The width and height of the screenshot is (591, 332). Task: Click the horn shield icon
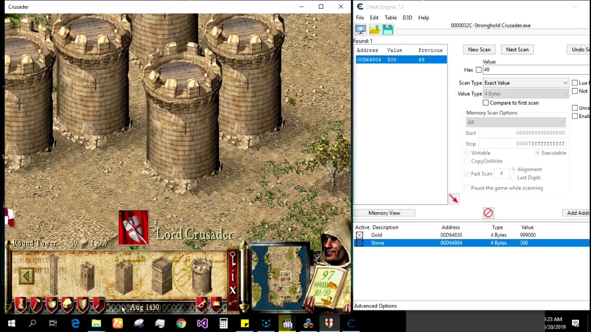click(x=202, y=304)
